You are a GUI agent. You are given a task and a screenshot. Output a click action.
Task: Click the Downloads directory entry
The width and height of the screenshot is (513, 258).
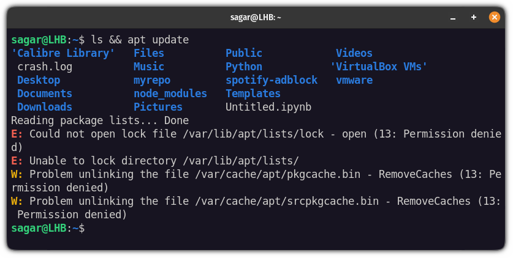coord(45,107)
